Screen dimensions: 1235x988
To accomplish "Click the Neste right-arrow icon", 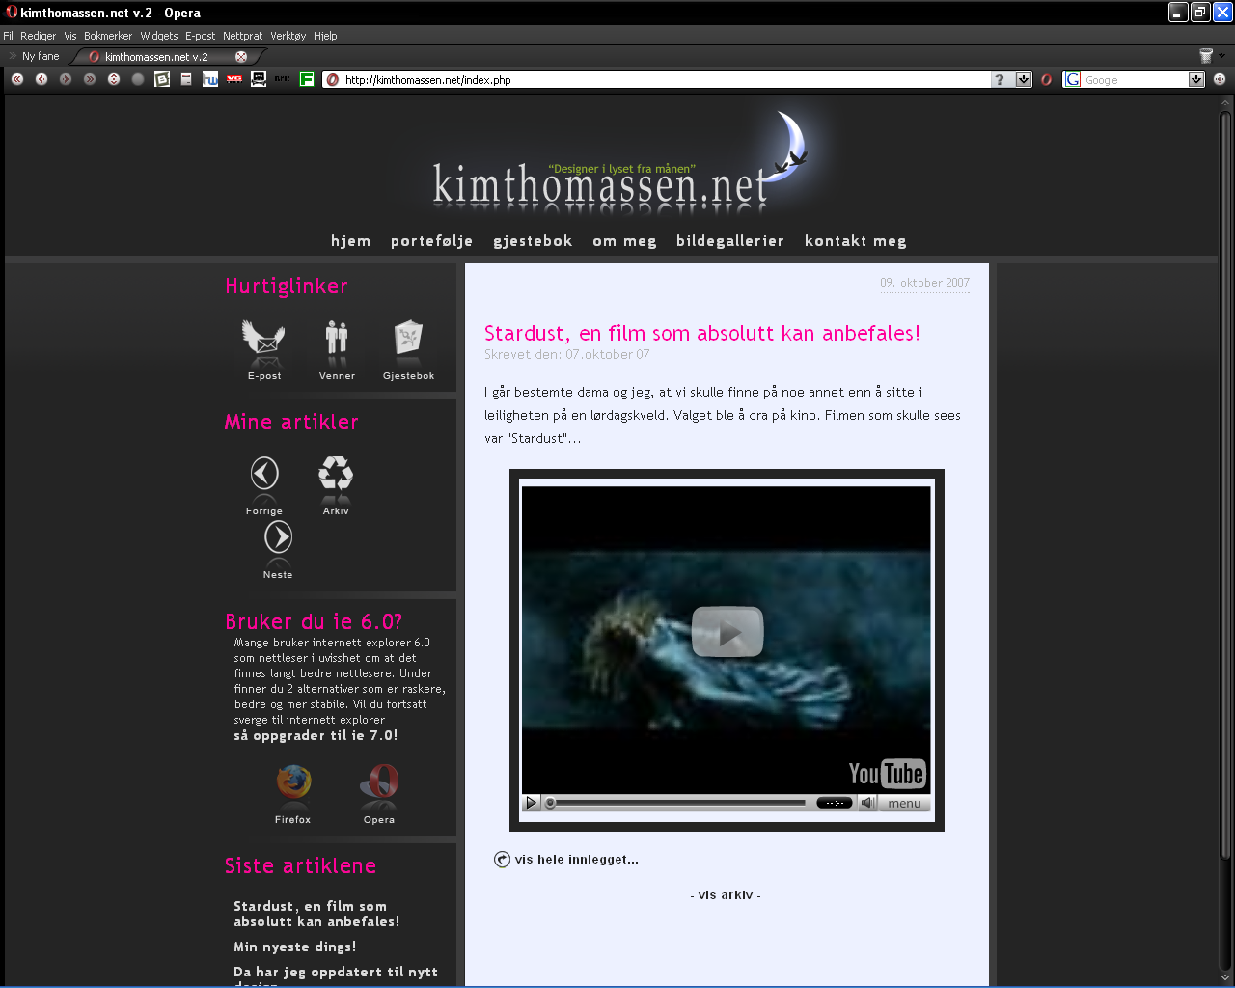I will (278, 537).
